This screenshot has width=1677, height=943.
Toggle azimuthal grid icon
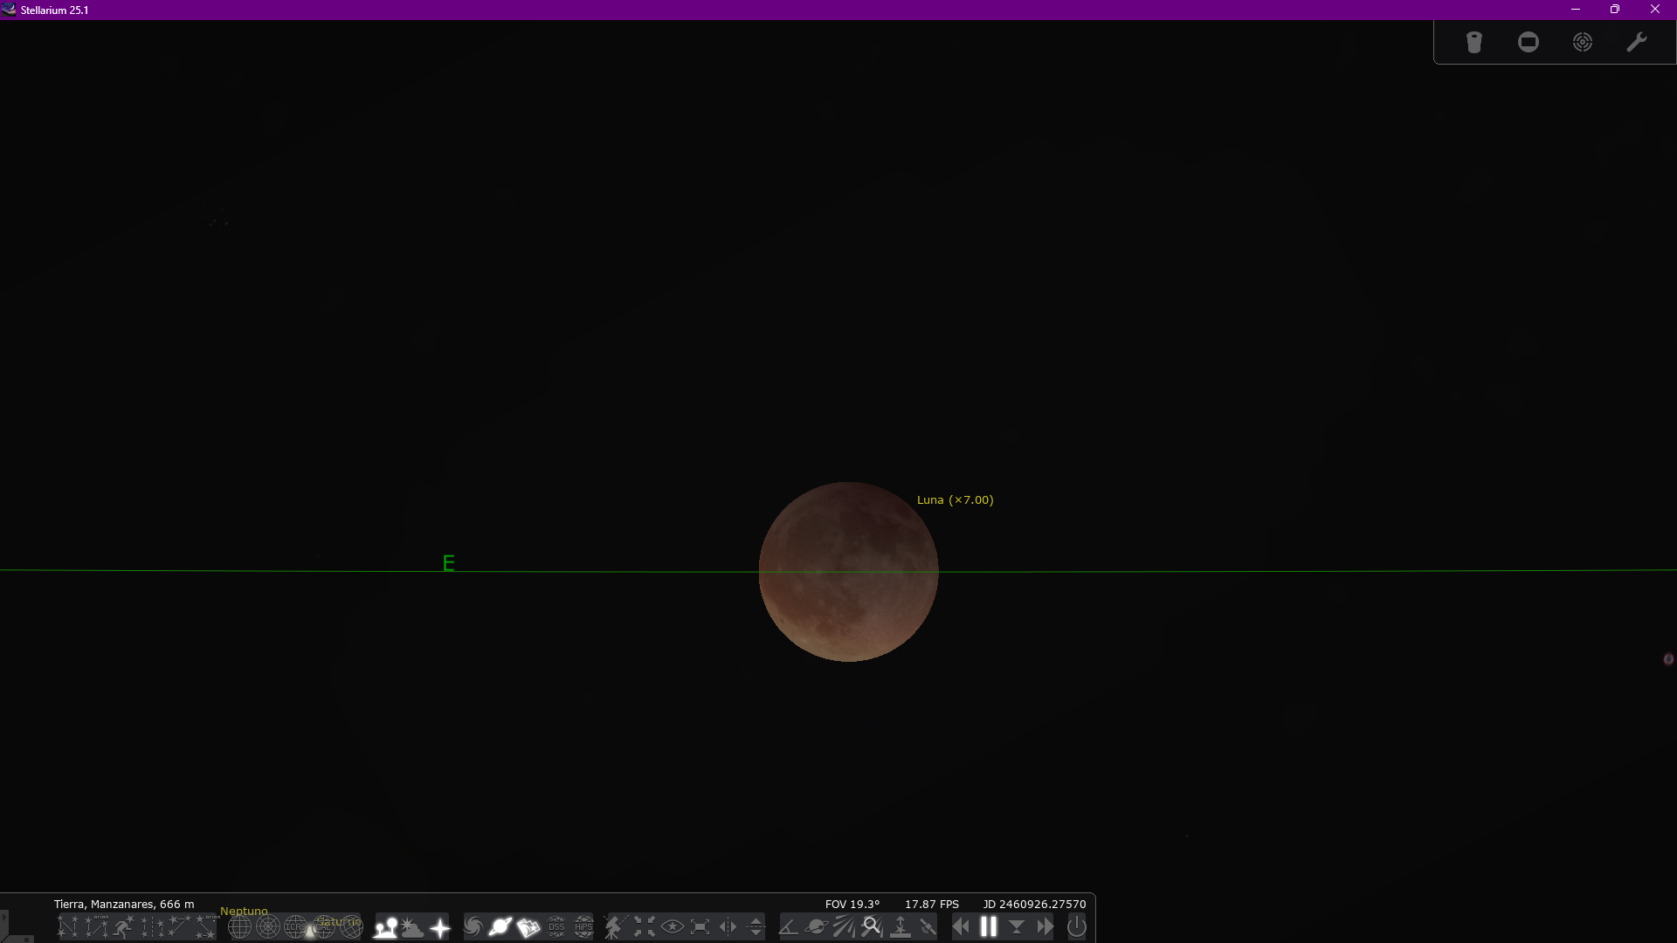267,927
